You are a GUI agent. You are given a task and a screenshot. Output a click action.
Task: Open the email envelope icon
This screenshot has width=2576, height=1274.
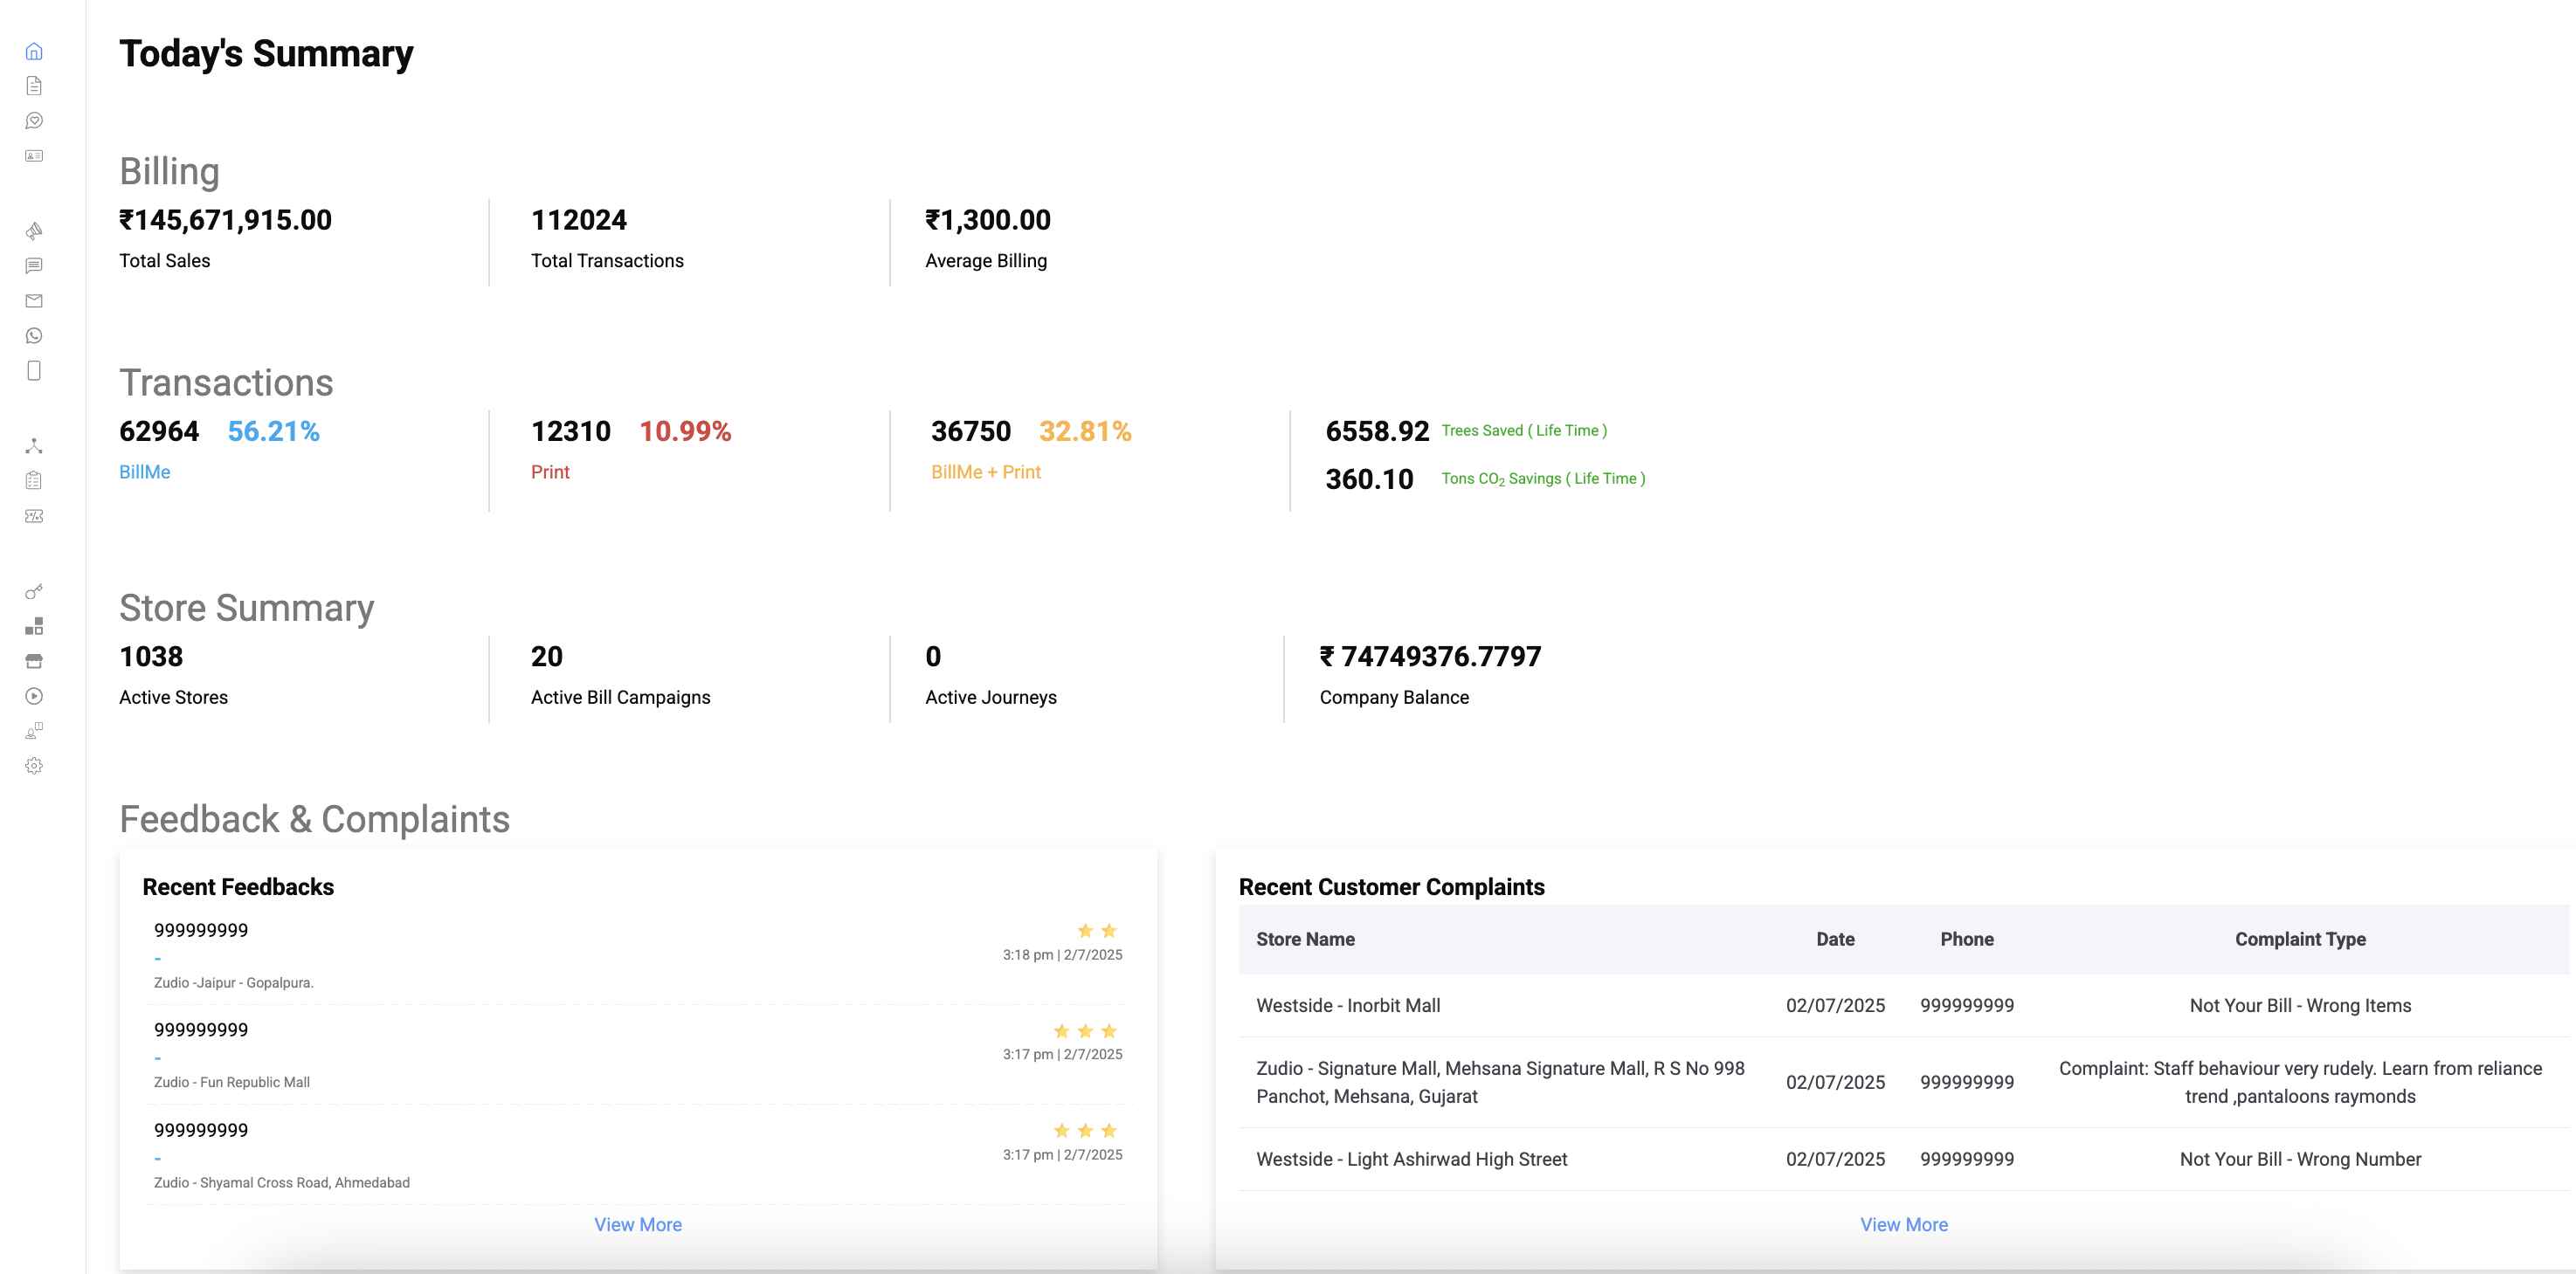point(34,301)
